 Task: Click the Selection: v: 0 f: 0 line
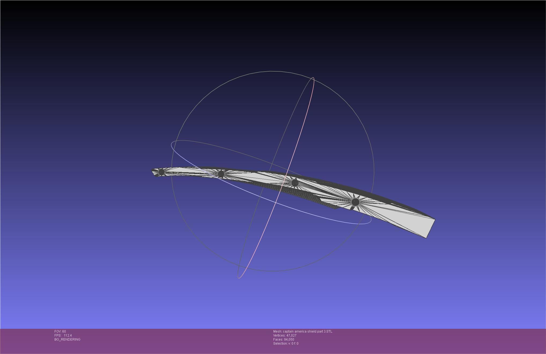click(286, 344)
